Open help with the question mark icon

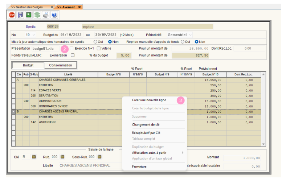[x=54, y=15]
